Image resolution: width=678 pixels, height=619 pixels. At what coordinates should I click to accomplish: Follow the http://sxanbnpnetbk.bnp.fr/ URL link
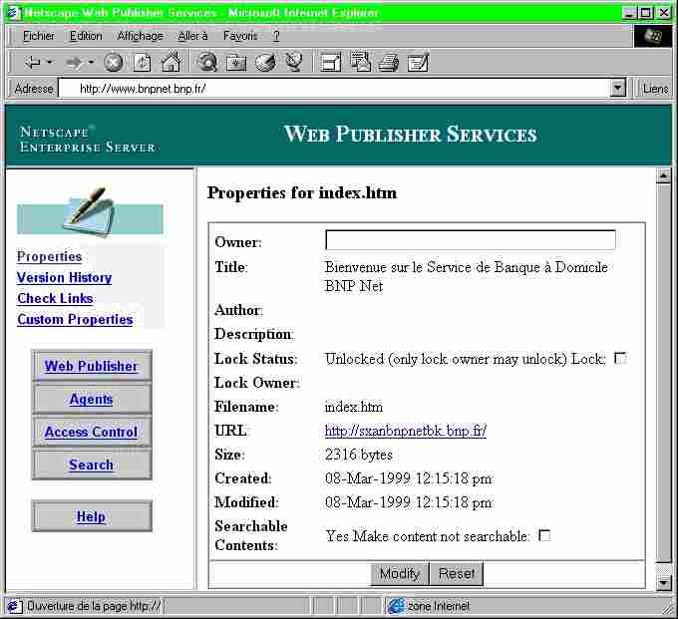click(406, 431)
